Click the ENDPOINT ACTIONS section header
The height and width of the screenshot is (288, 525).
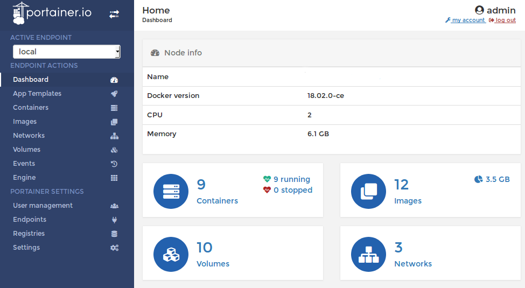44,66
